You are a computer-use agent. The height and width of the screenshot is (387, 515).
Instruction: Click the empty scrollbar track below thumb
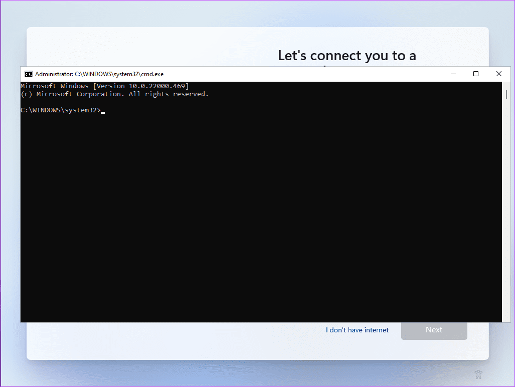tap(506, 211)
